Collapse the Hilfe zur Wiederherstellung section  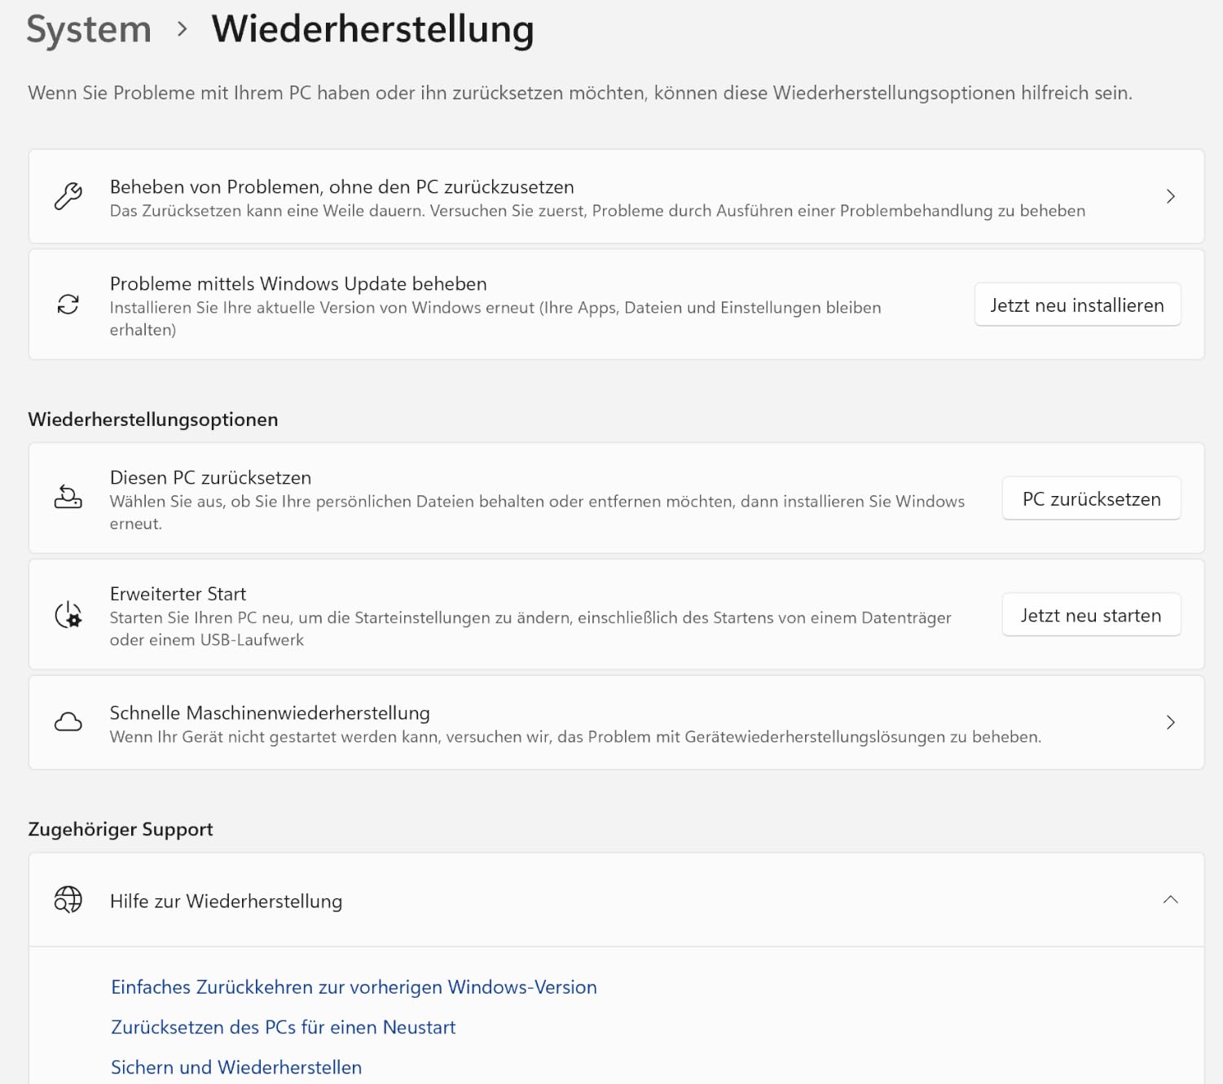pos(1171,900)
